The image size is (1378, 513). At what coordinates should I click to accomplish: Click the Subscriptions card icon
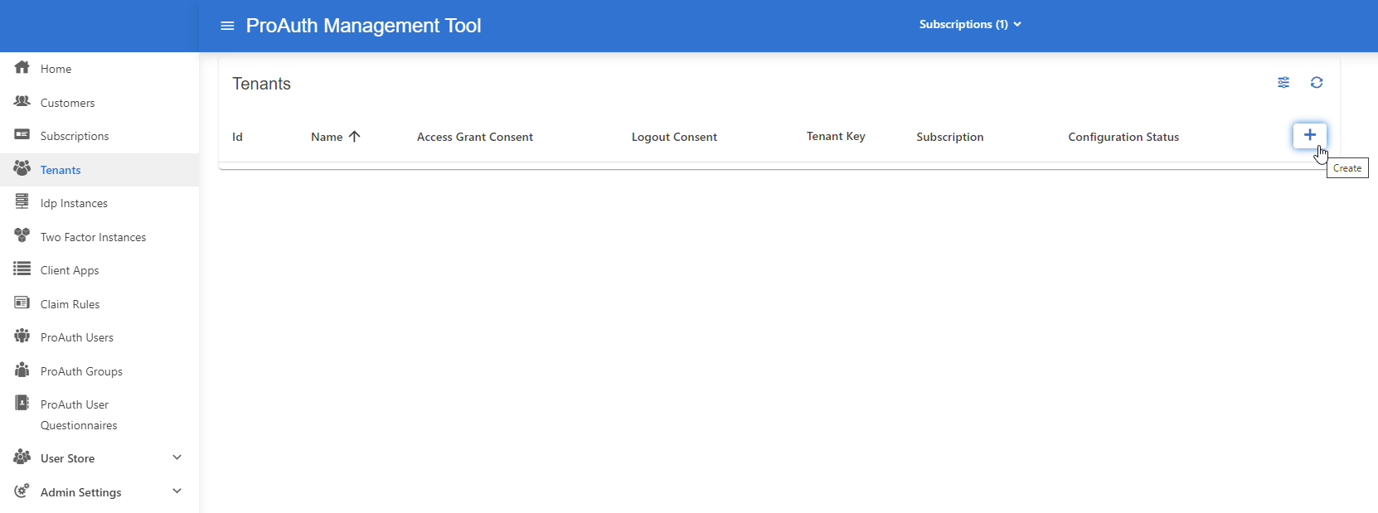(22, 134)
